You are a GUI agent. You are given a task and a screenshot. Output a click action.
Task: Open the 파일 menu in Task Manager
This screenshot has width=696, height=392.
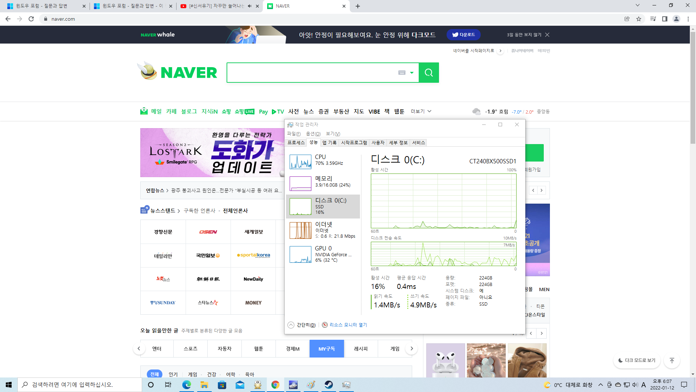tap(294, 134)
